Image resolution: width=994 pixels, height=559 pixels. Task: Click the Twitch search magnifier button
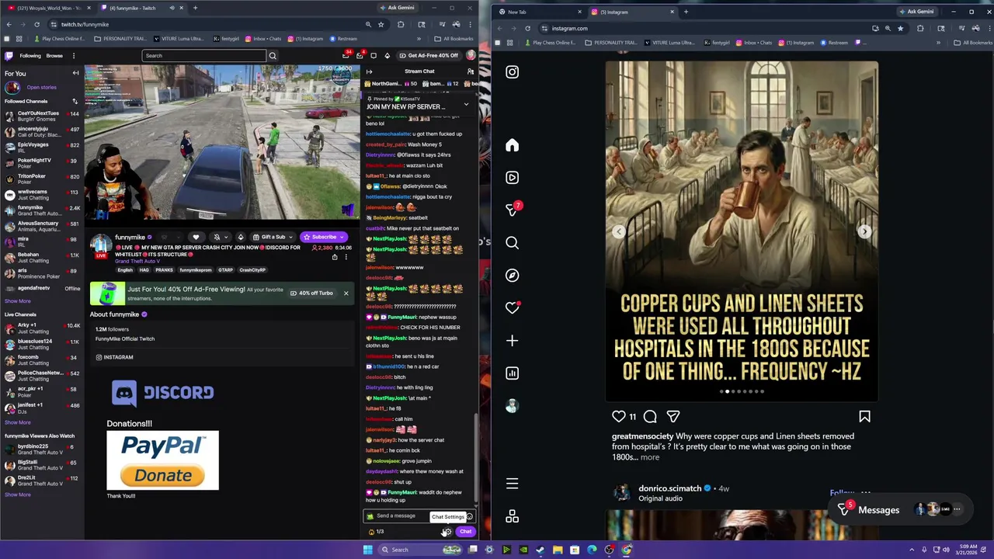272,56
